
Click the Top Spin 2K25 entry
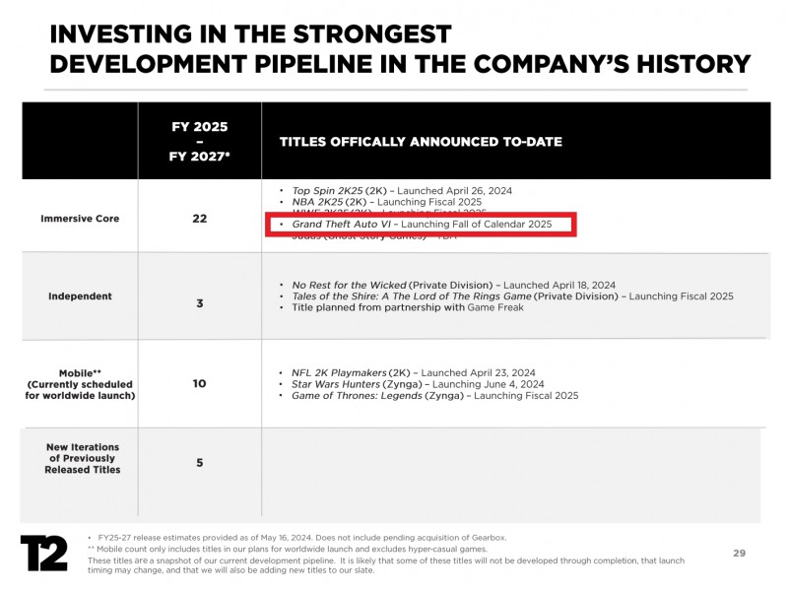point(402,190)
